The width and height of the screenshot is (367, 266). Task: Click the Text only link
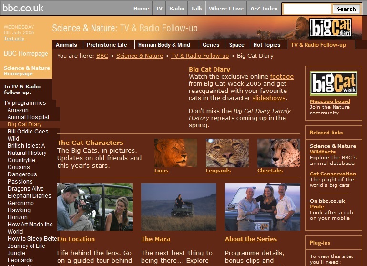(x=14, y=39)
